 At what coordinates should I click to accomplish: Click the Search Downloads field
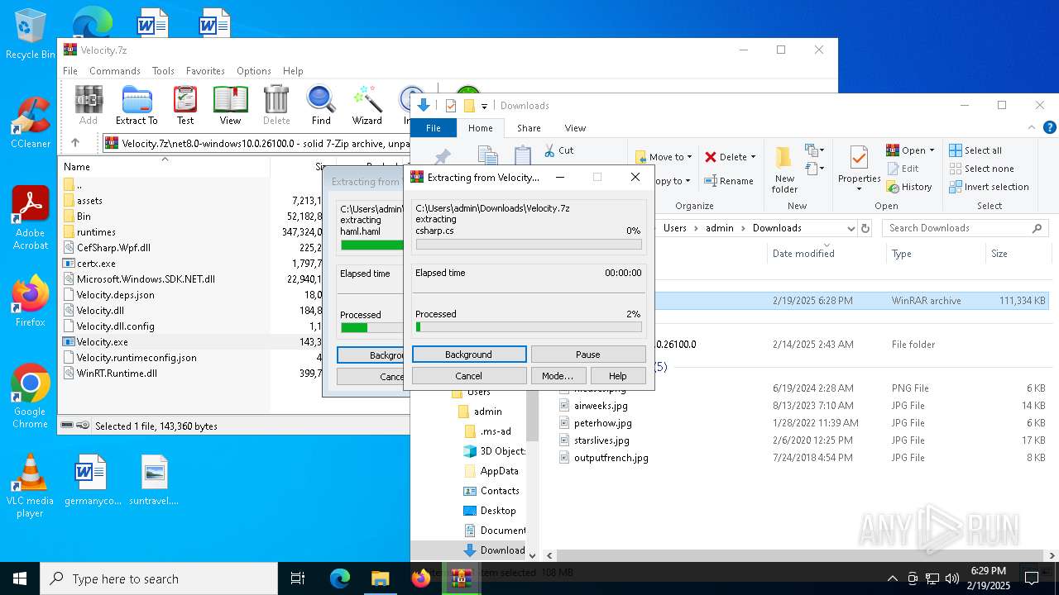965,228
